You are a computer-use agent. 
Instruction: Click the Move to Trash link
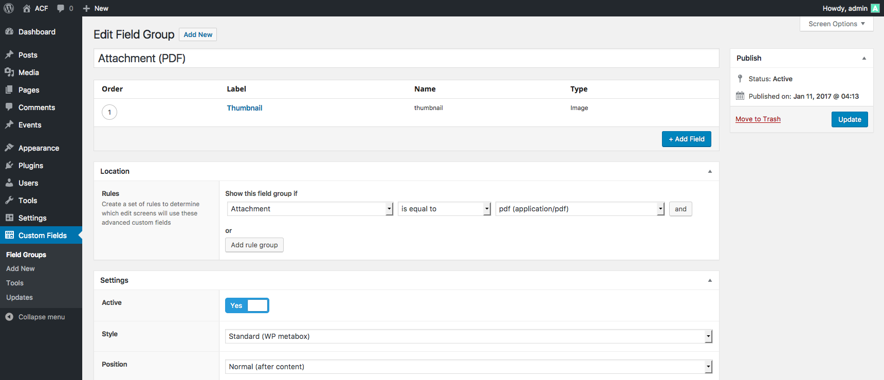(x=758, y=119)
